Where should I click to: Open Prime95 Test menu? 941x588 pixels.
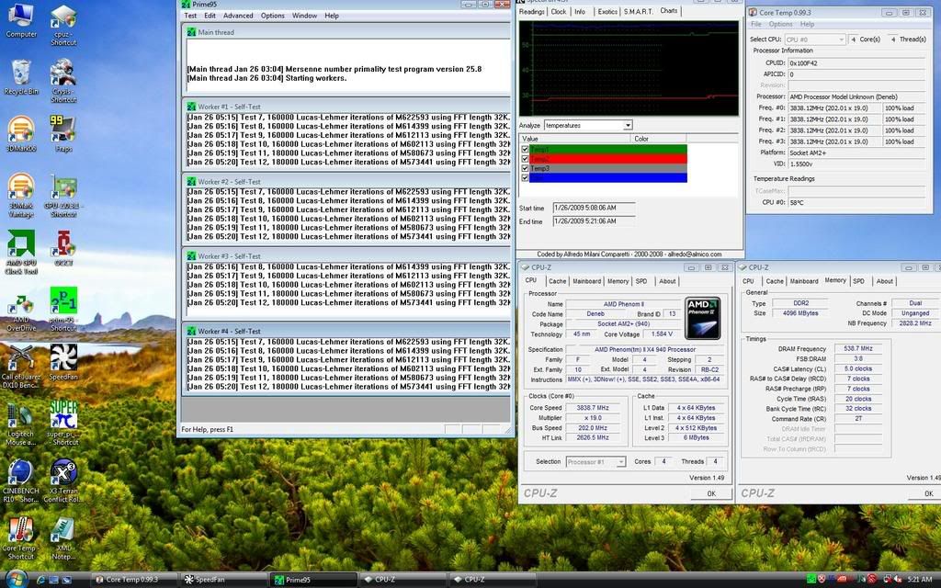click(190, 16)
